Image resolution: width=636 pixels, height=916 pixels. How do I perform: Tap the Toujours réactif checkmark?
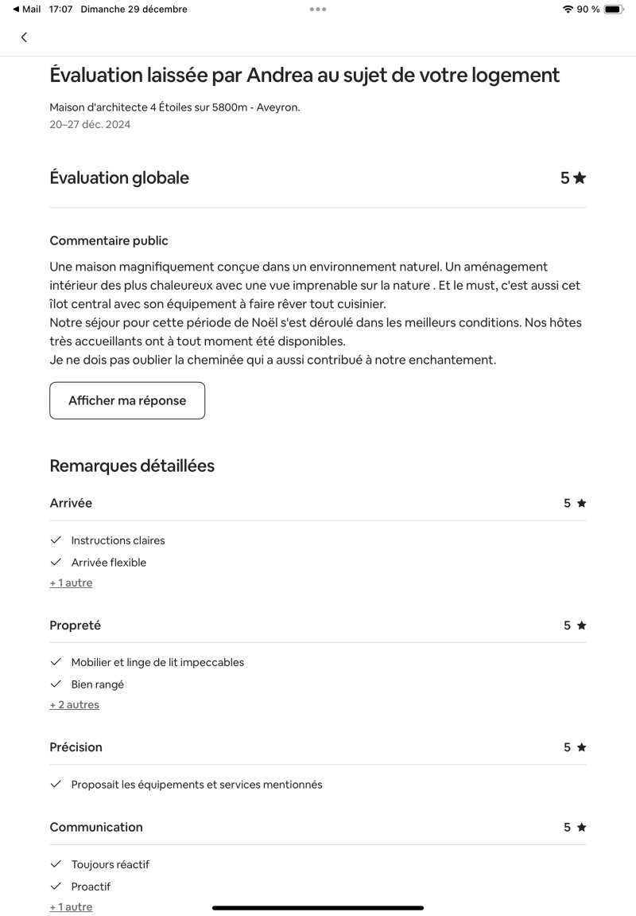[56, 864]
